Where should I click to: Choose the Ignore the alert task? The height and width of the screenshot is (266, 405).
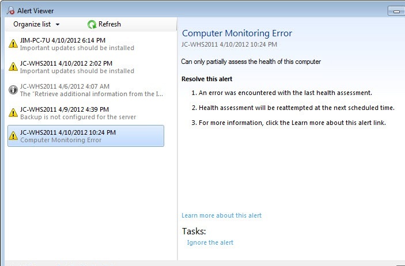click(210, 242)
